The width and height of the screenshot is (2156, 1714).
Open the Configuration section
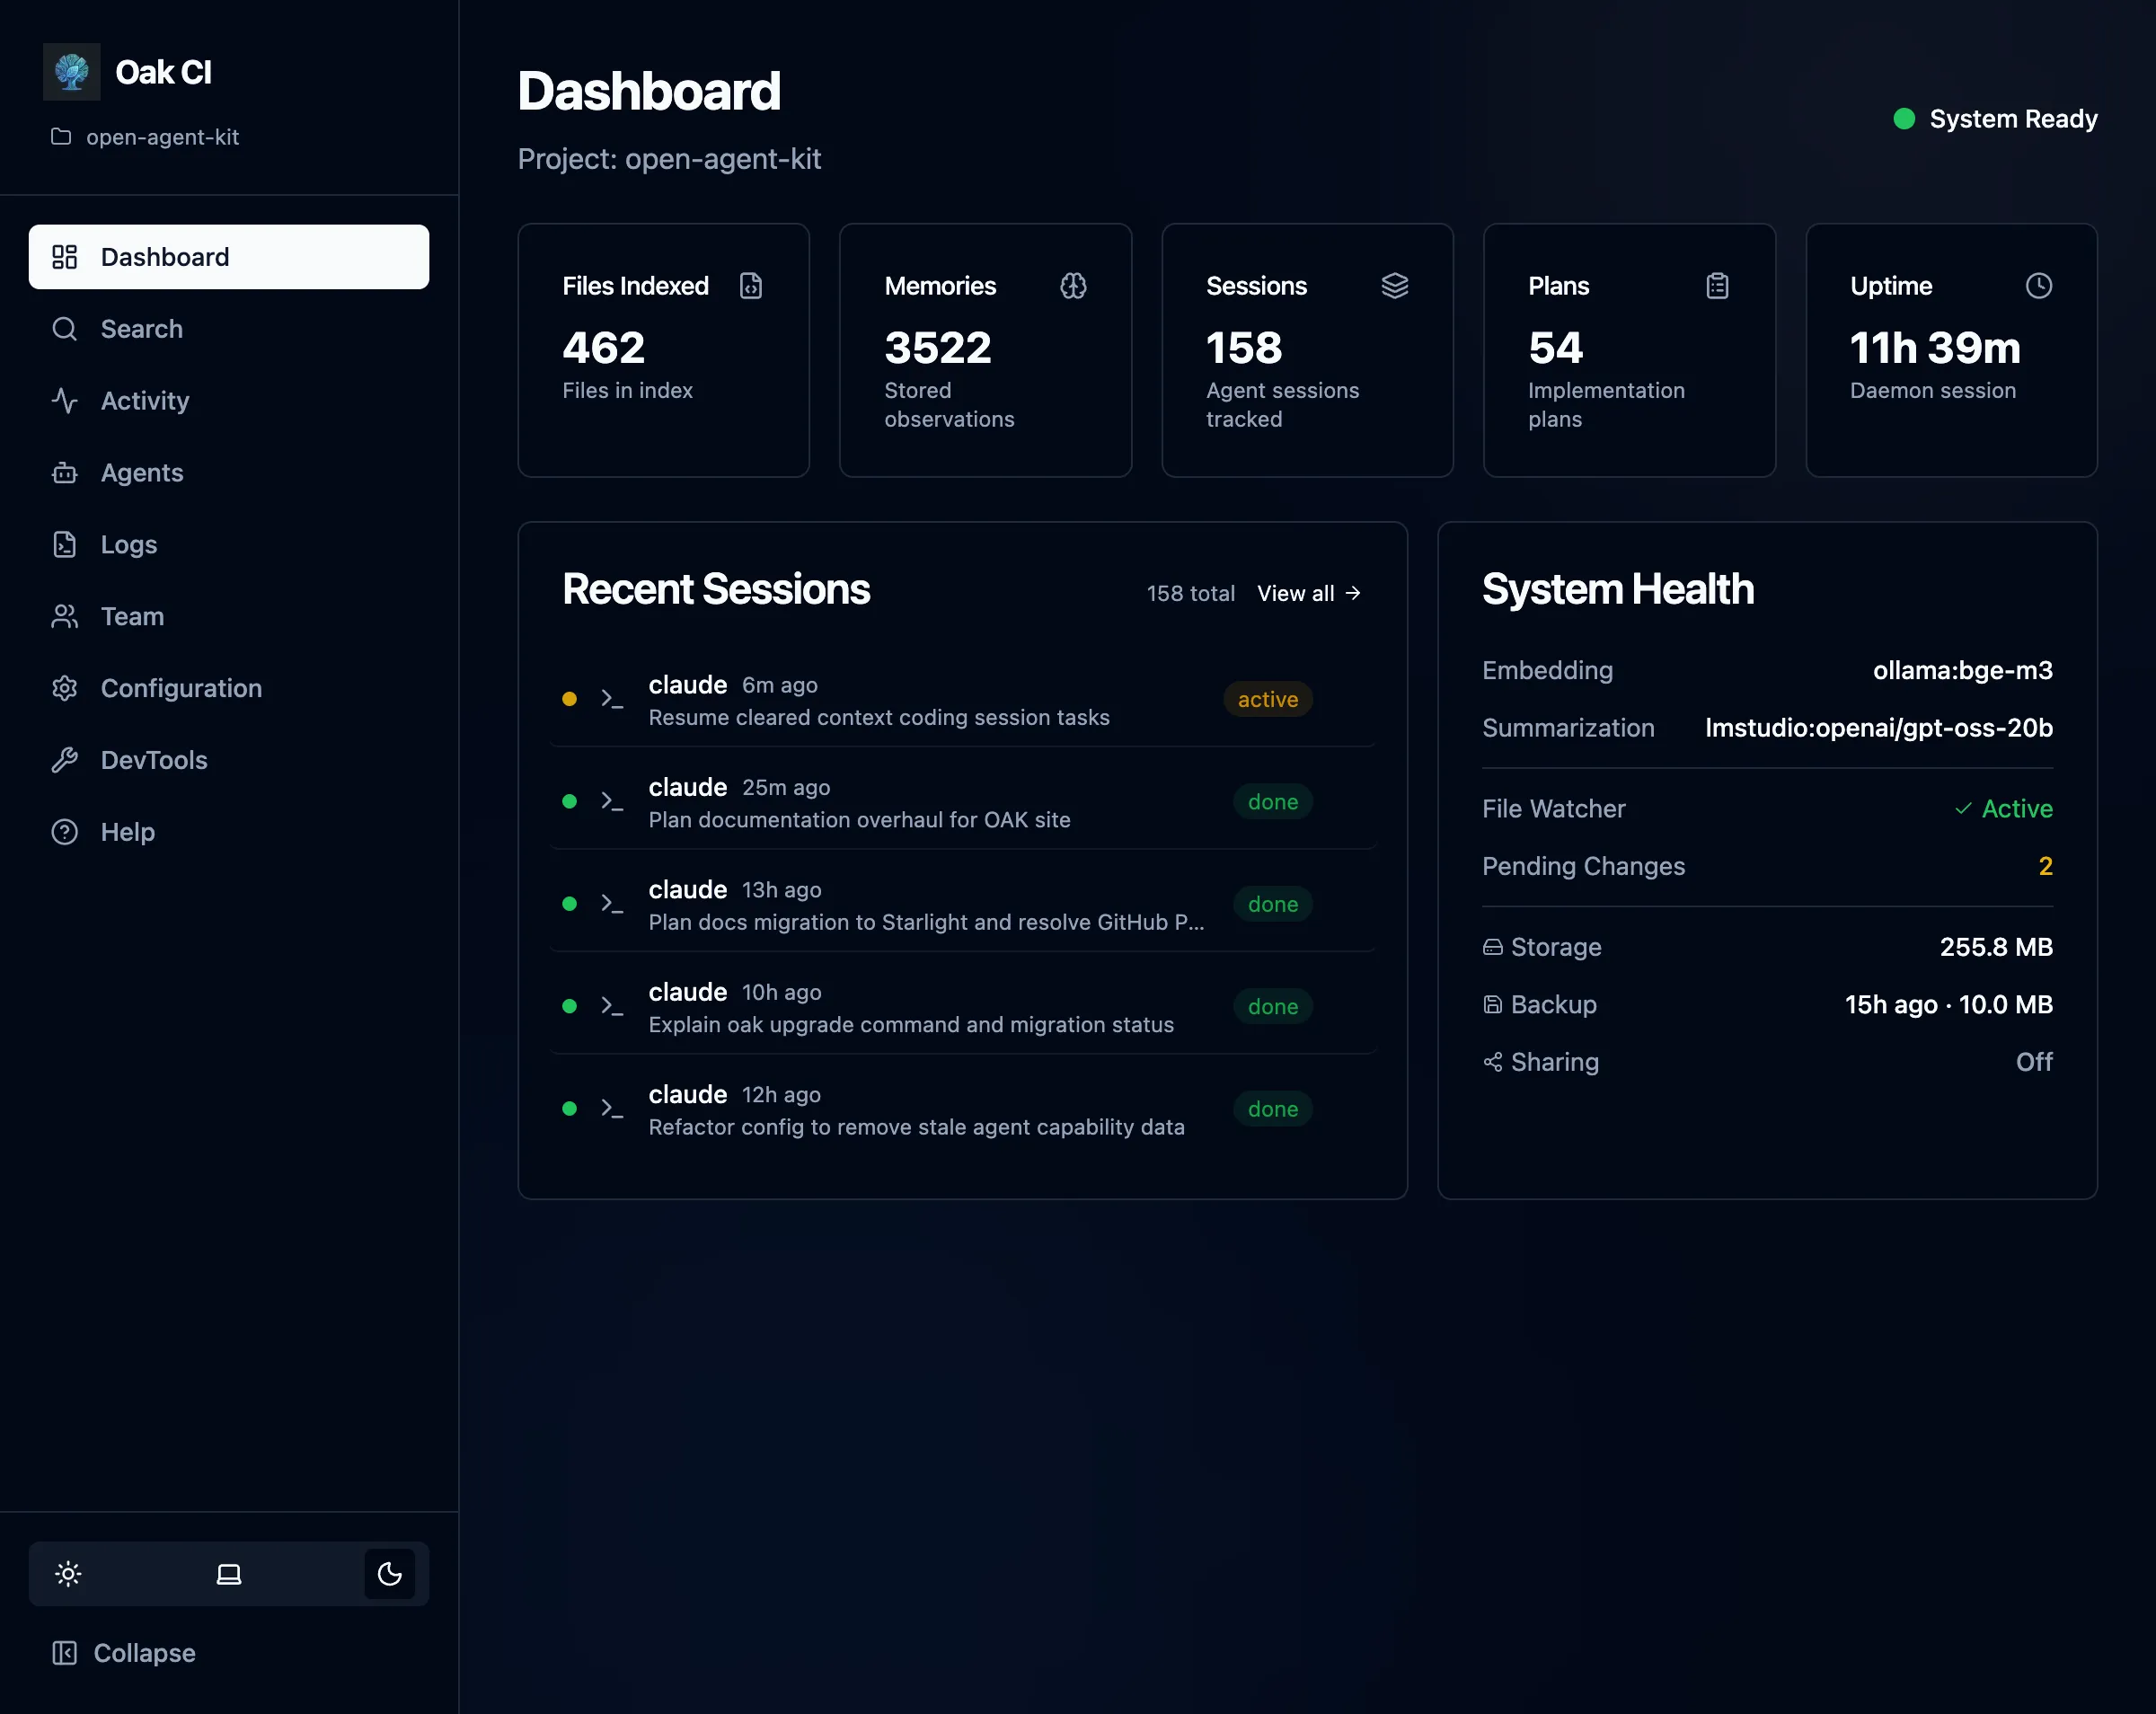pos(180,687)
